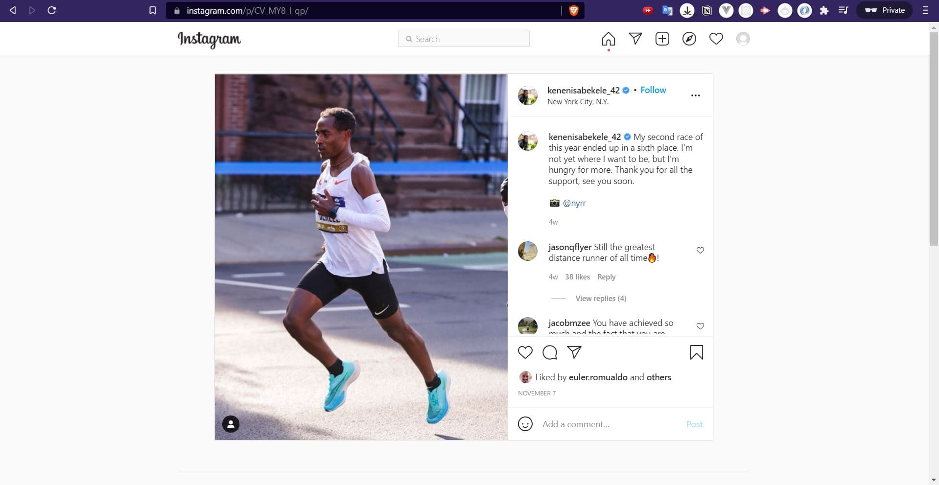Open the post options three-dots menu
The height and width of the screenshot is (485, 939).
click(x=695, y=95)
